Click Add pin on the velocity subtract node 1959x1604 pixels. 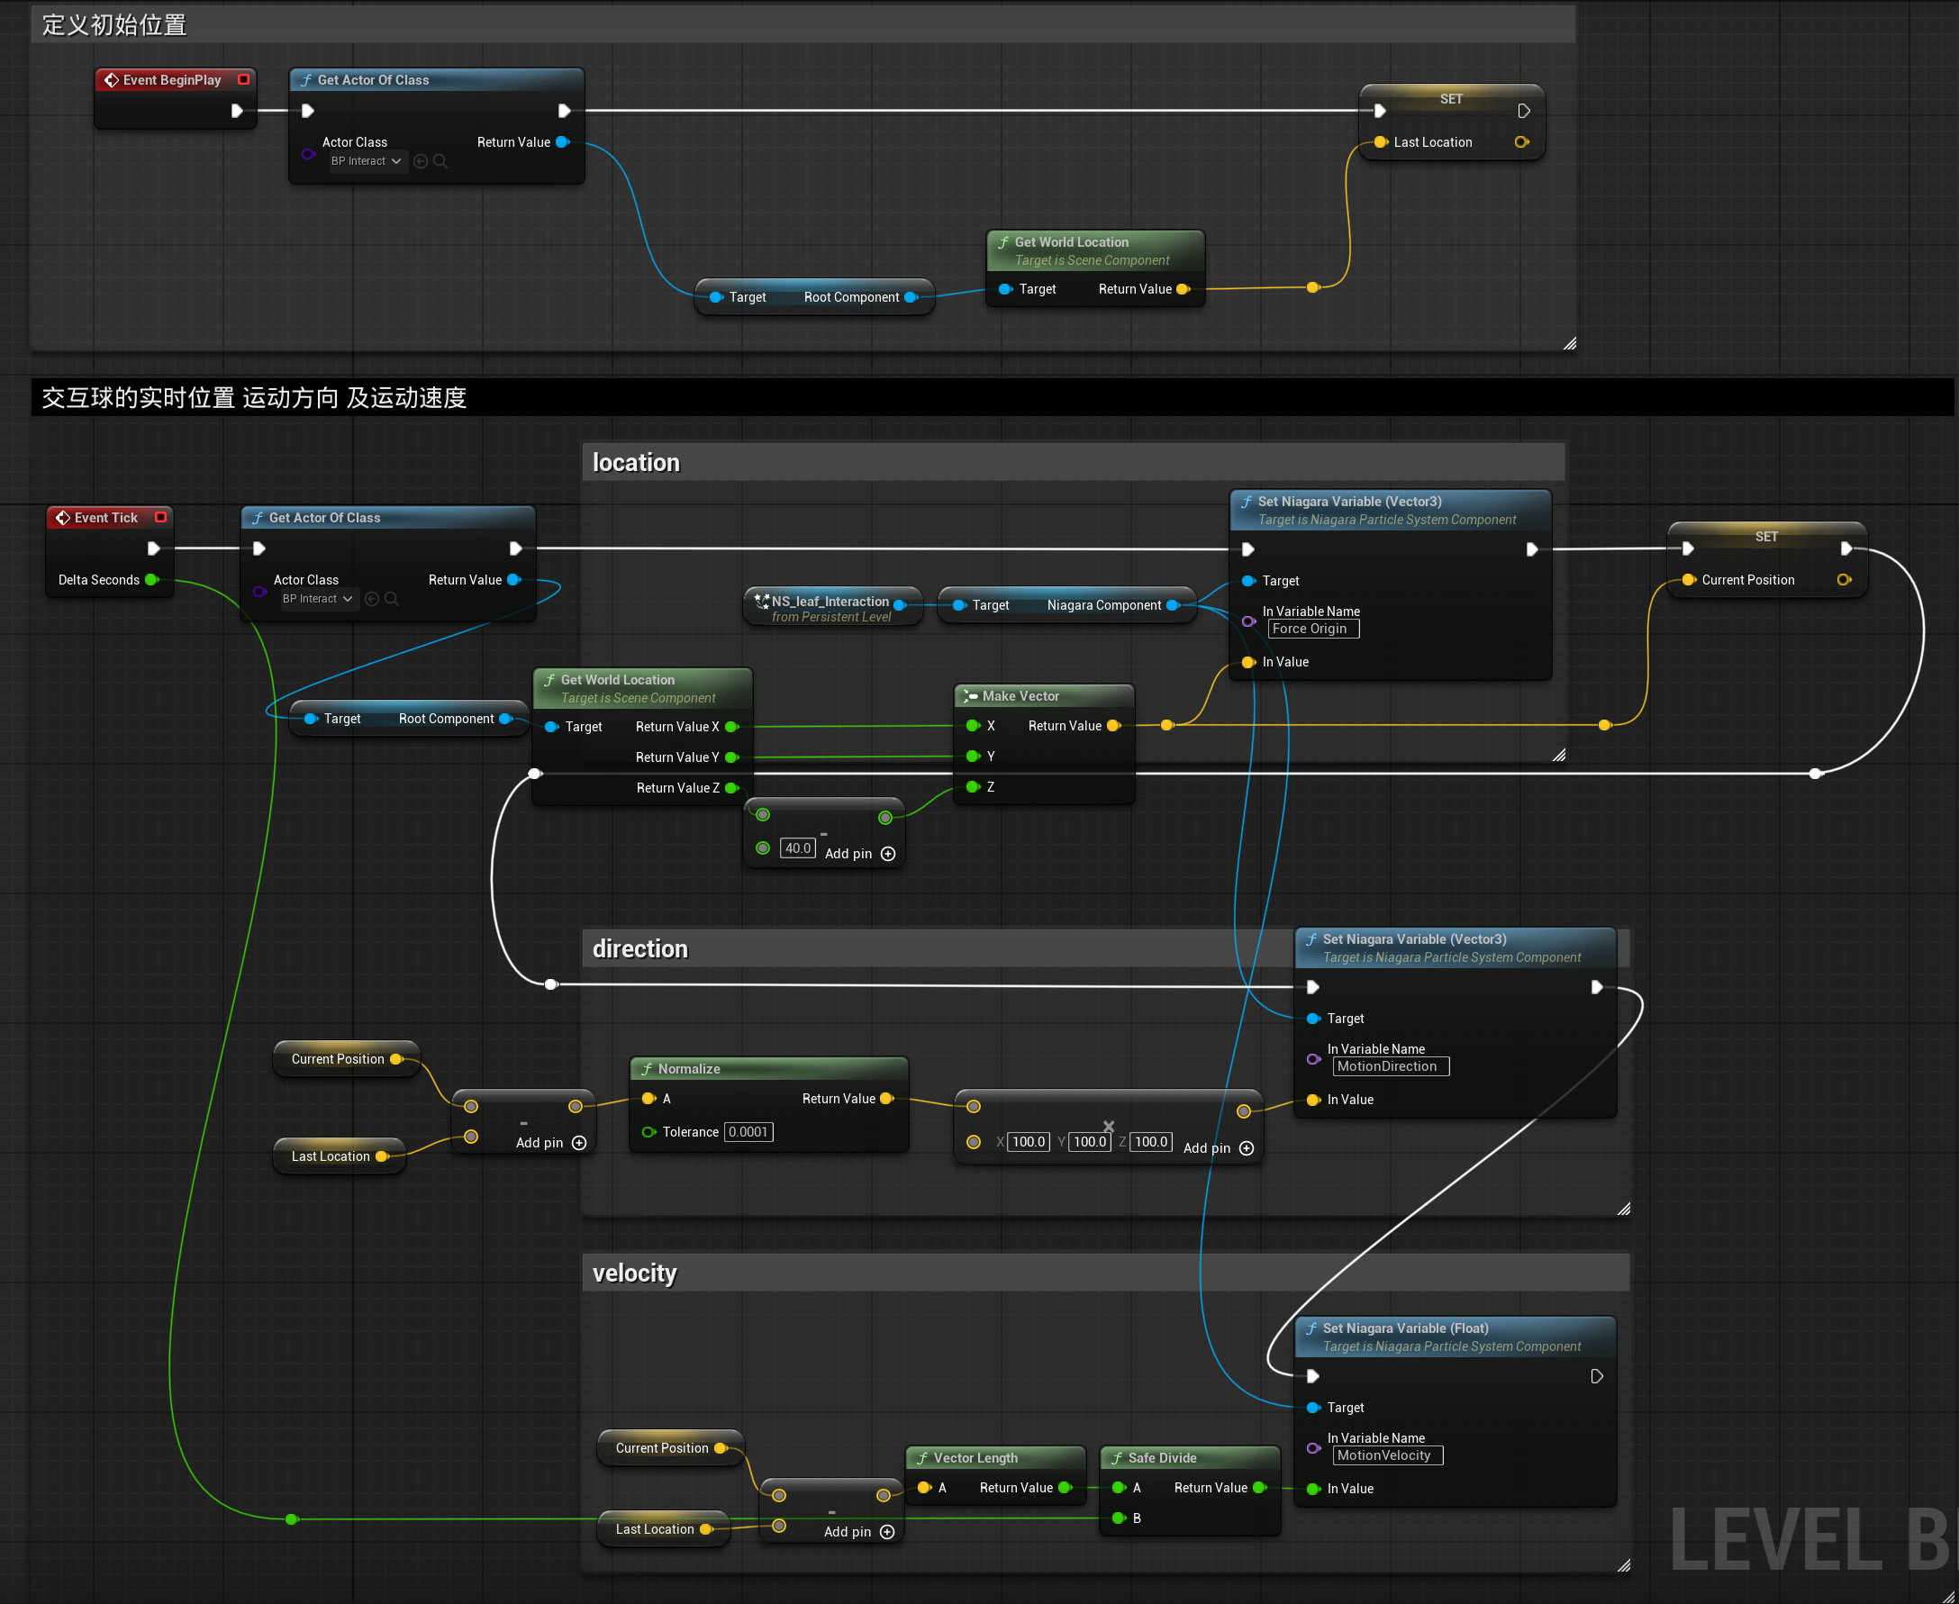(x=858, y=1532)
